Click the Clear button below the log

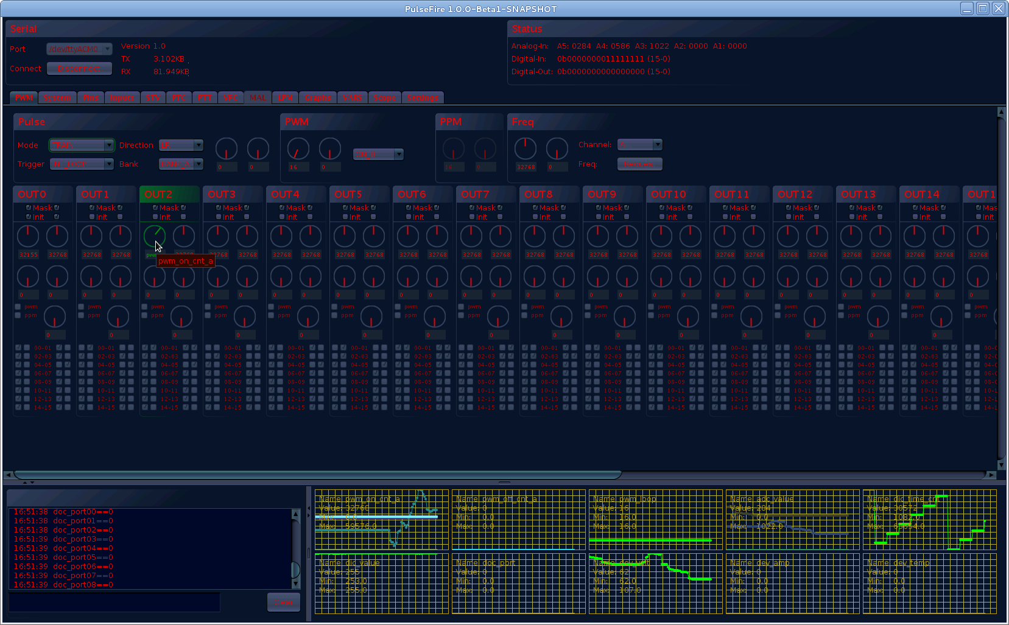[x=283, y=602]
